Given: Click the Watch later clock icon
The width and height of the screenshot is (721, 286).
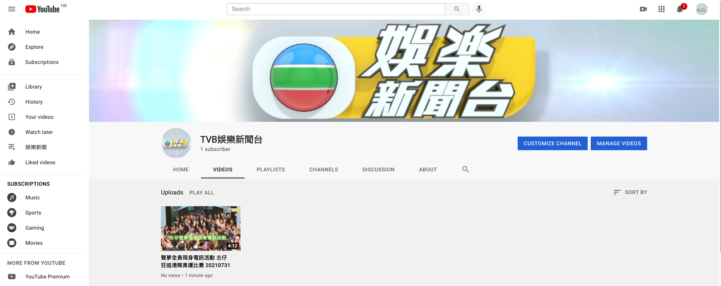Looking at the screenshot, I should click(12, 132).
